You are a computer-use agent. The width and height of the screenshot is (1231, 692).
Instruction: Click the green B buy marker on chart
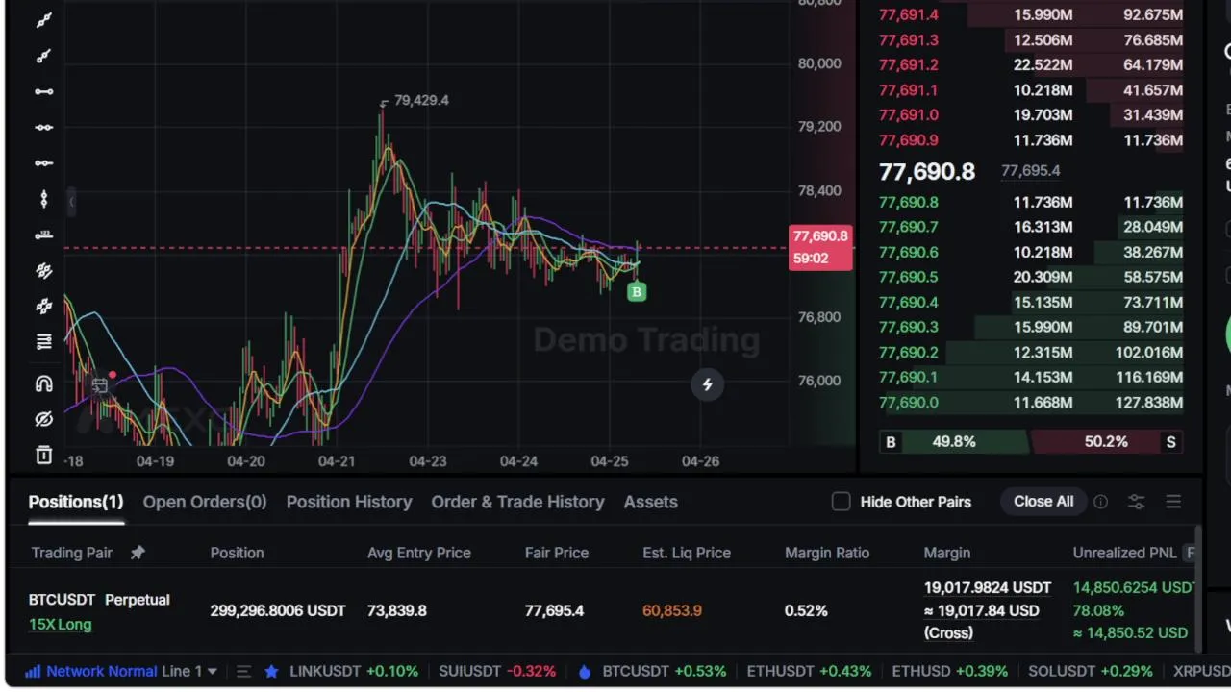[636, 292]
